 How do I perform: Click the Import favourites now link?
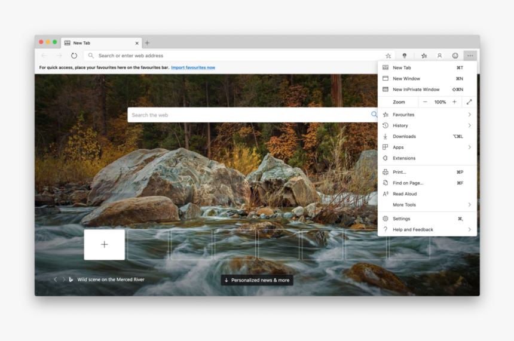click(x=193, y=67)
